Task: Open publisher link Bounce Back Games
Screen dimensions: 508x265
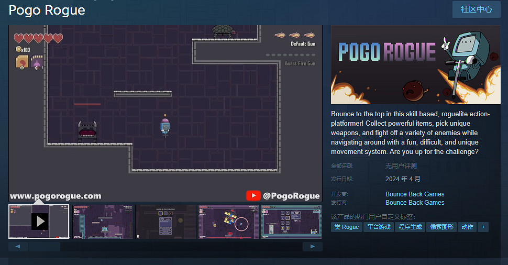Action: [x=415, y=203]
